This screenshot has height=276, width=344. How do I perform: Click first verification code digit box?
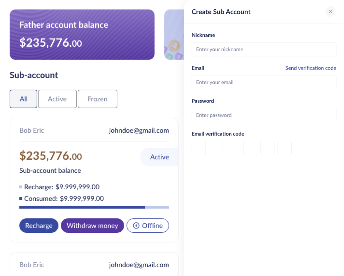pyautogui.click(x=199, y=148)
